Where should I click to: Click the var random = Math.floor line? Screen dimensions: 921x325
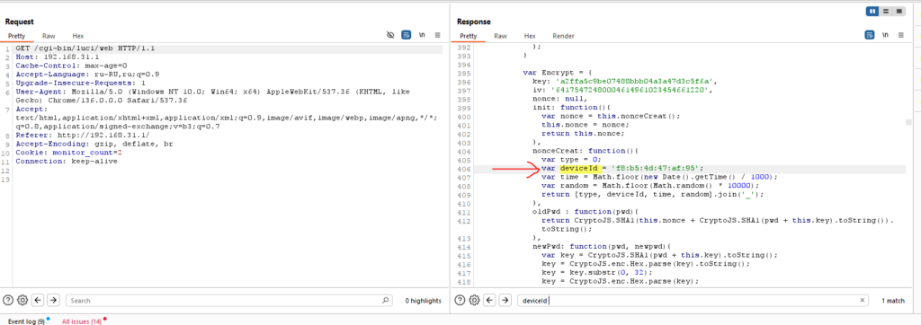[x=649, y=186]
